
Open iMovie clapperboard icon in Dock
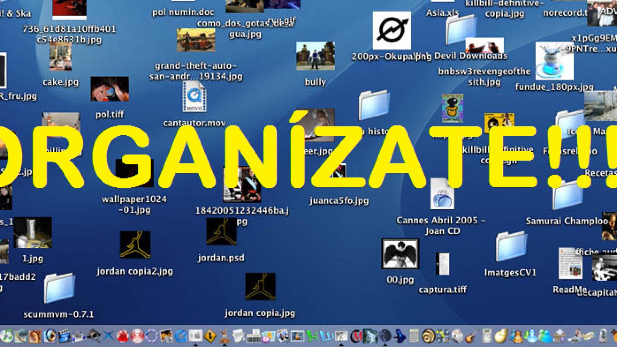(65, 336)
